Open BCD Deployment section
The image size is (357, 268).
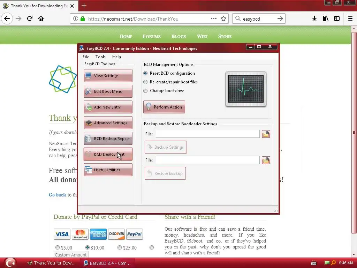tap(108, 154)
